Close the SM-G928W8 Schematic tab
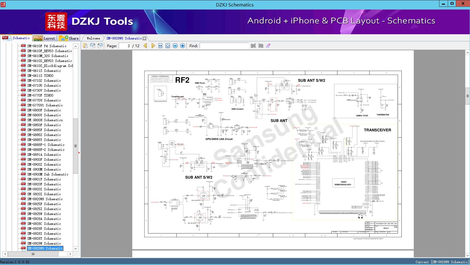470x265 pixels. 144,39
